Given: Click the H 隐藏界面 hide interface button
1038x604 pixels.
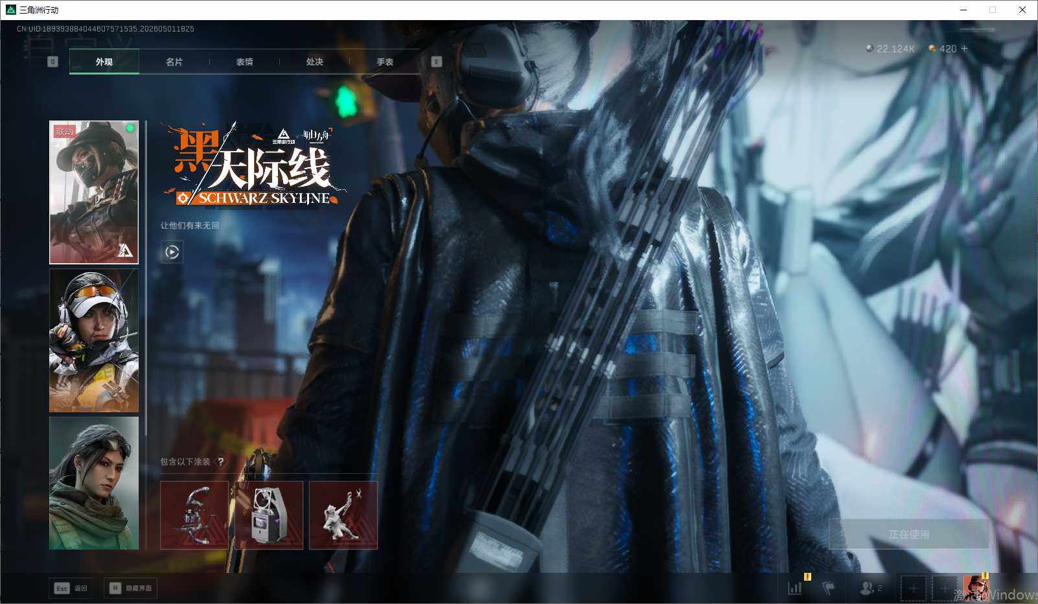Looking at the screenshot, I should (x=130, y=588).
